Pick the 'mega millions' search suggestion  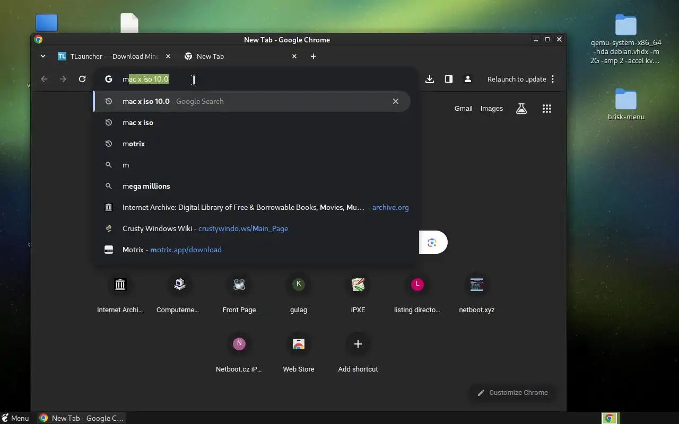pyautogui.click(x=251, y=186)
